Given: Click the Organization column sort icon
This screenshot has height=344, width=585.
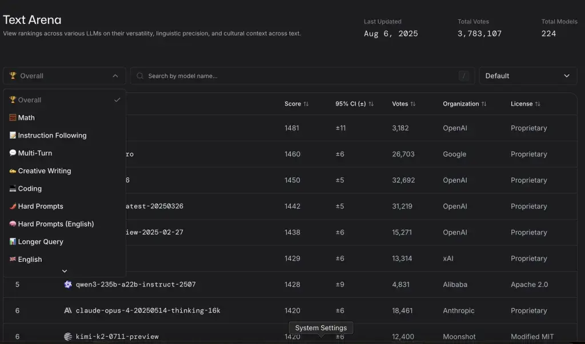Looking at the screenshot, I should tap(484, 104).
